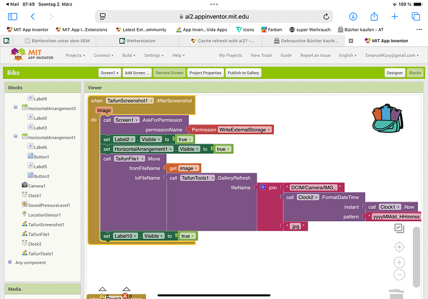This screenshot has height=299, width=428.
Task: Open the trash can in workspace
Action: (396, 294)
